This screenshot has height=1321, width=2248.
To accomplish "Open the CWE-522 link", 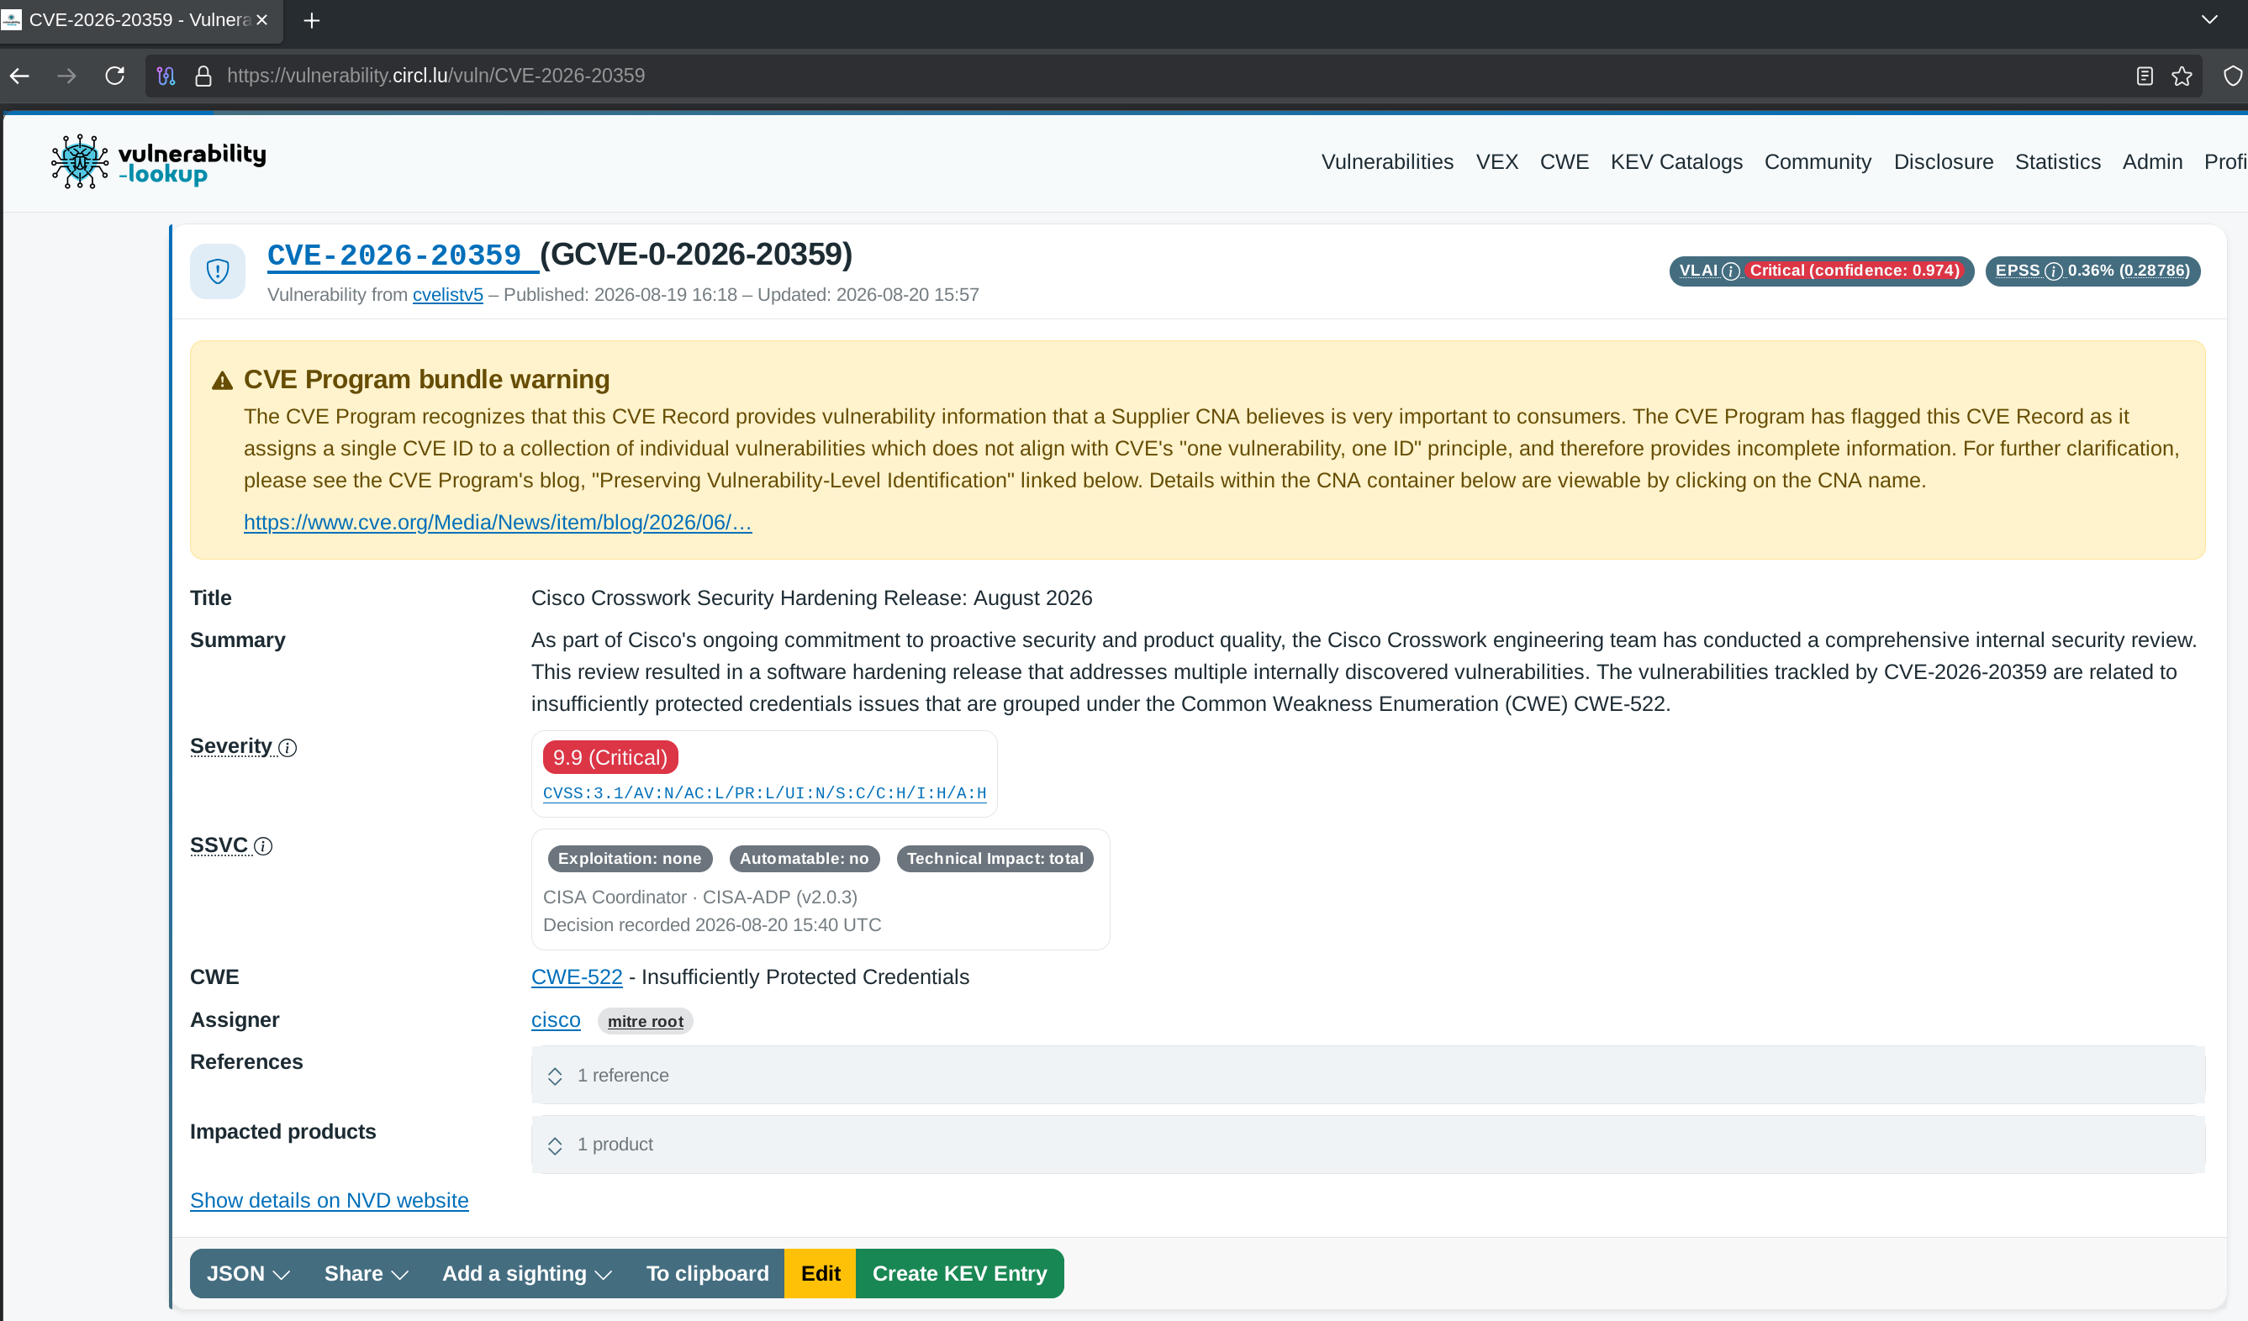I will (x=578, y=977).
